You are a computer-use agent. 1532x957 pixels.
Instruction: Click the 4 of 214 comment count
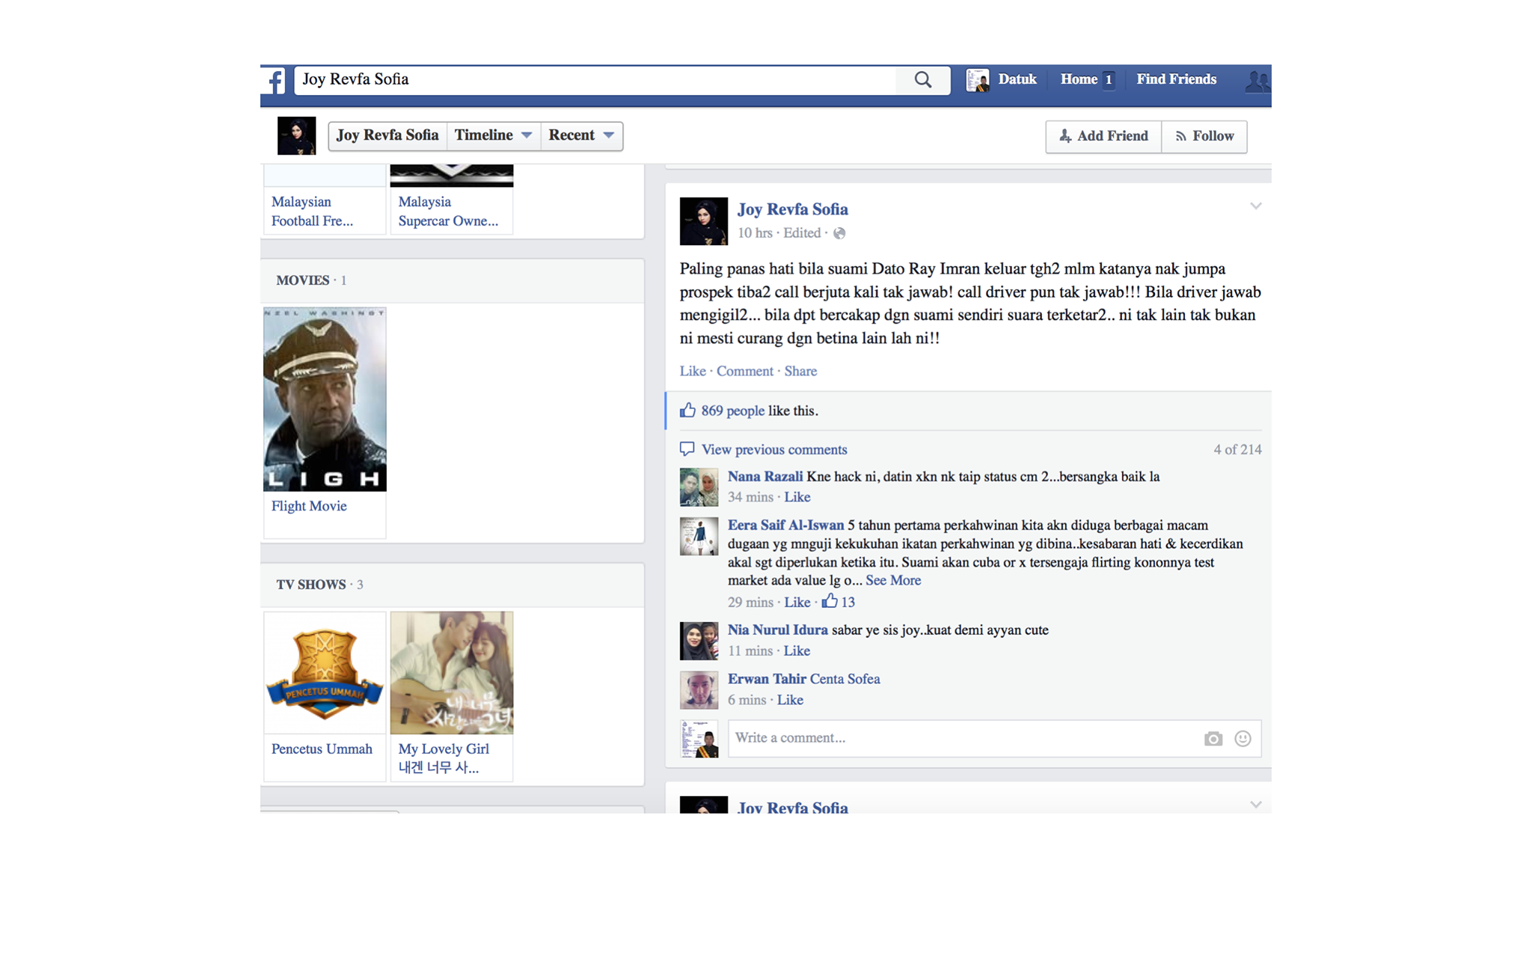1237,449
